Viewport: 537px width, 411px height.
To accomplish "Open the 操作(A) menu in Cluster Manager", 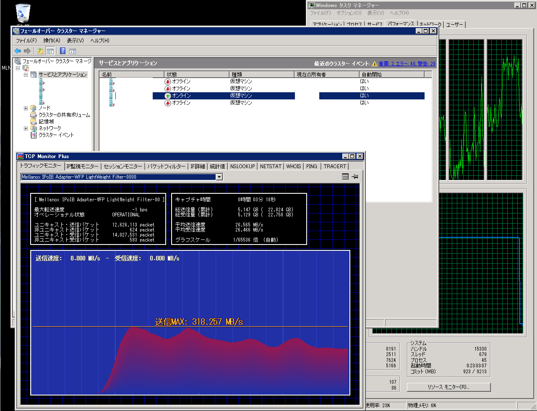I will [x=52, y=41].
